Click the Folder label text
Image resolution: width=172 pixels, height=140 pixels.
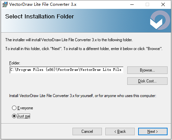point(15,63)
